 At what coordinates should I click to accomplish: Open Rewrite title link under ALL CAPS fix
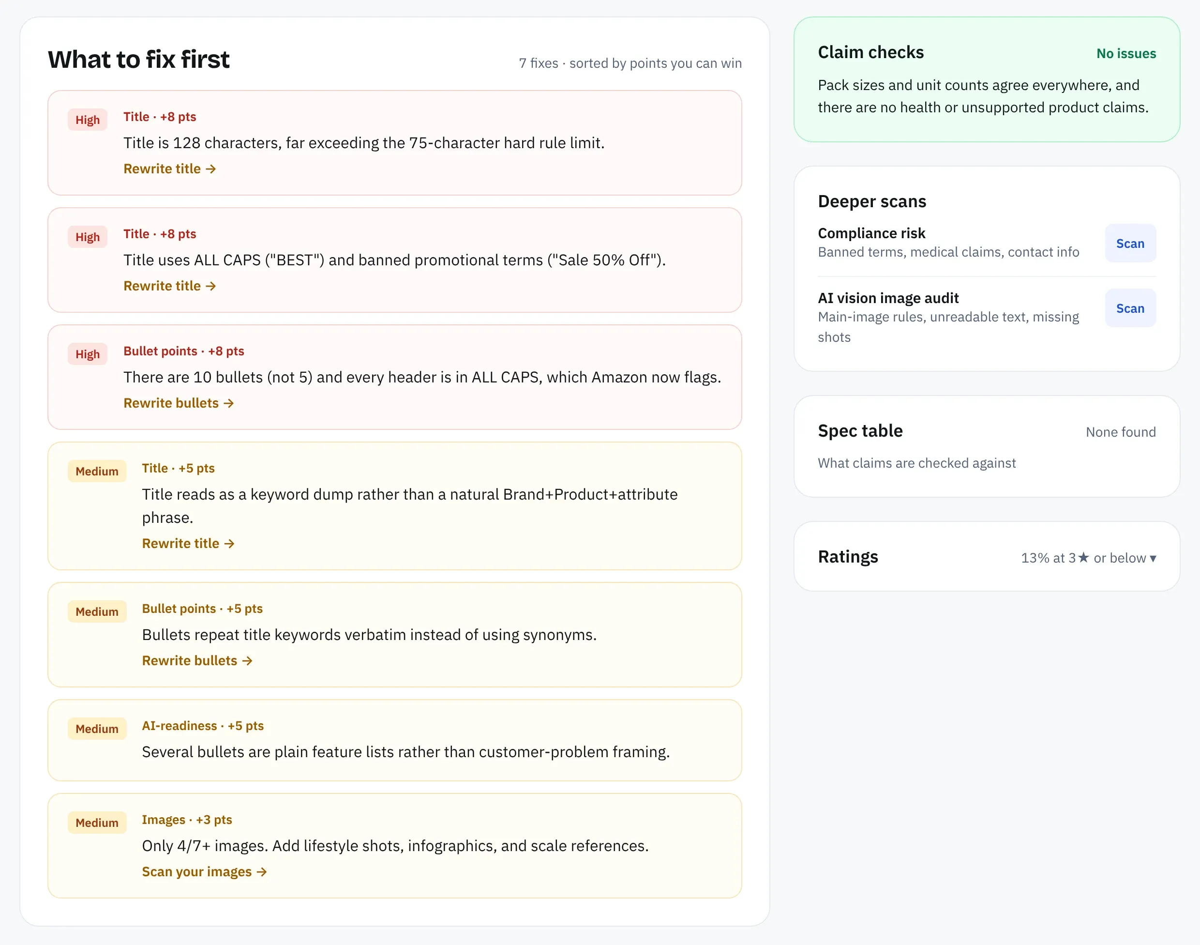pos(169,286)
